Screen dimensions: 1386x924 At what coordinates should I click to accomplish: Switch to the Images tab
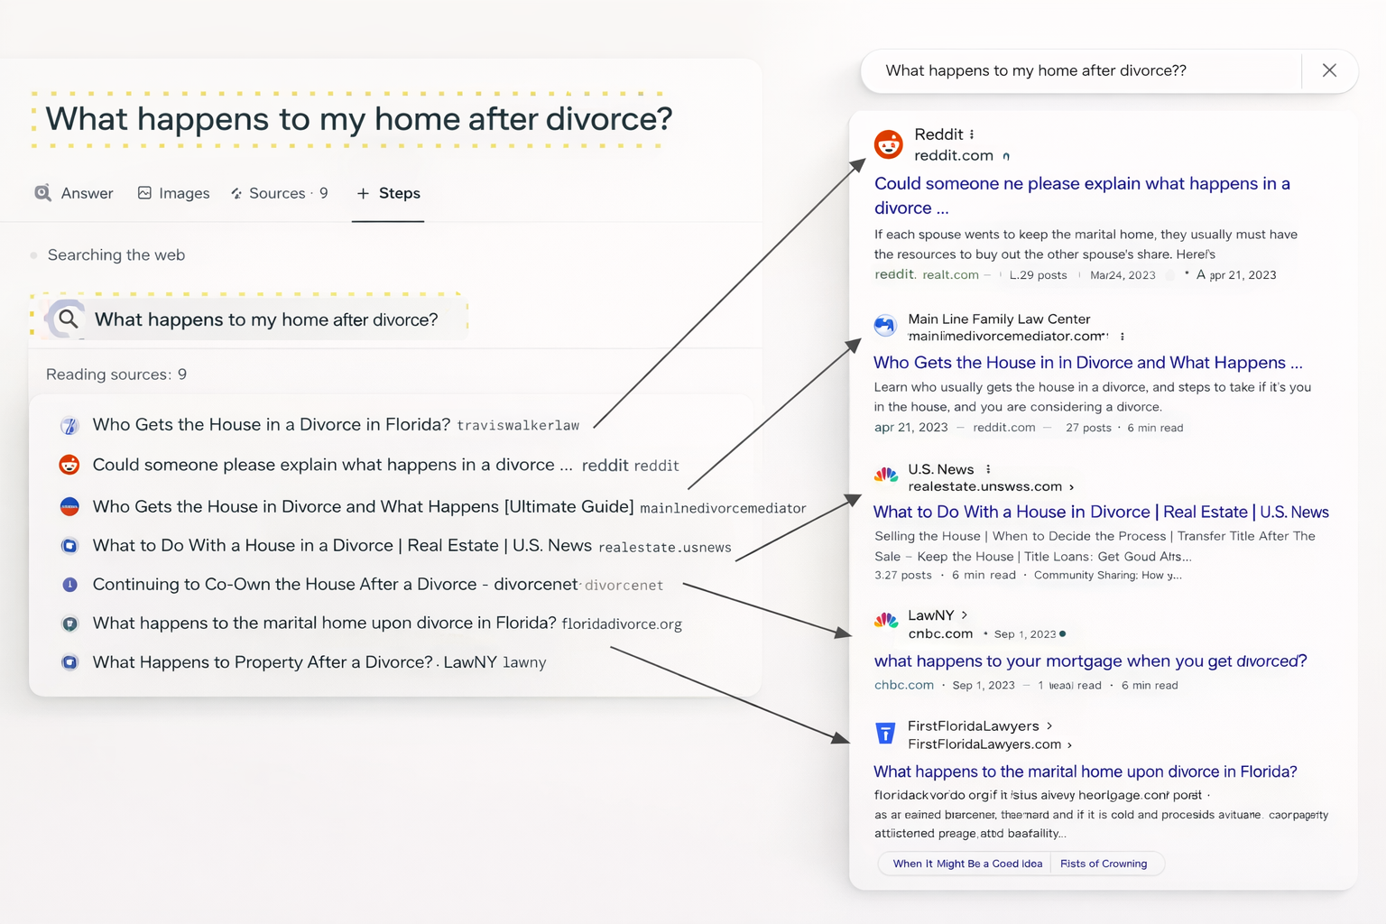[173, 193]
